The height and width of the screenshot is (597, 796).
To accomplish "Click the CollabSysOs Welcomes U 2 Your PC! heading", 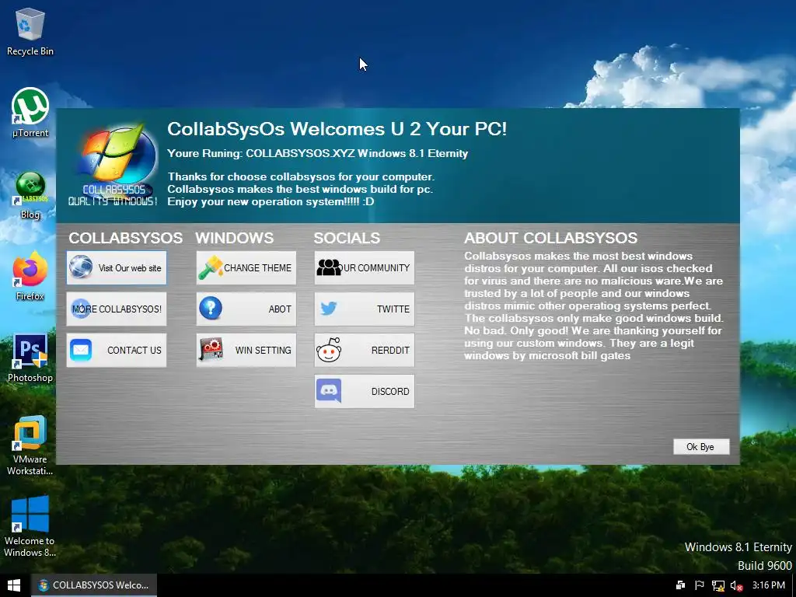I will click(337, 129).
